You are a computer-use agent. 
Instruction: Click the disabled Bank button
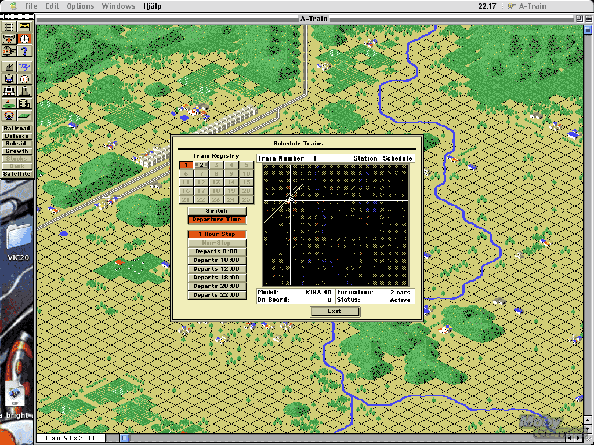click(17, 166)
